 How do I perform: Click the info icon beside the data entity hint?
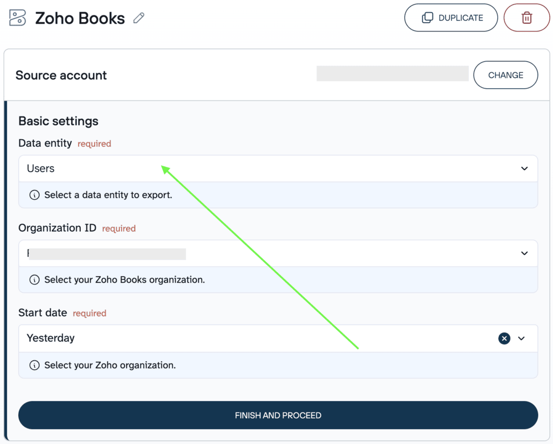click(x=34, y=195)
